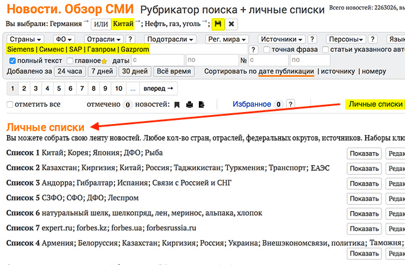Sort results by источнику
Image resolution: width=405 pixels, height=265 pixels.
(338, 72)
